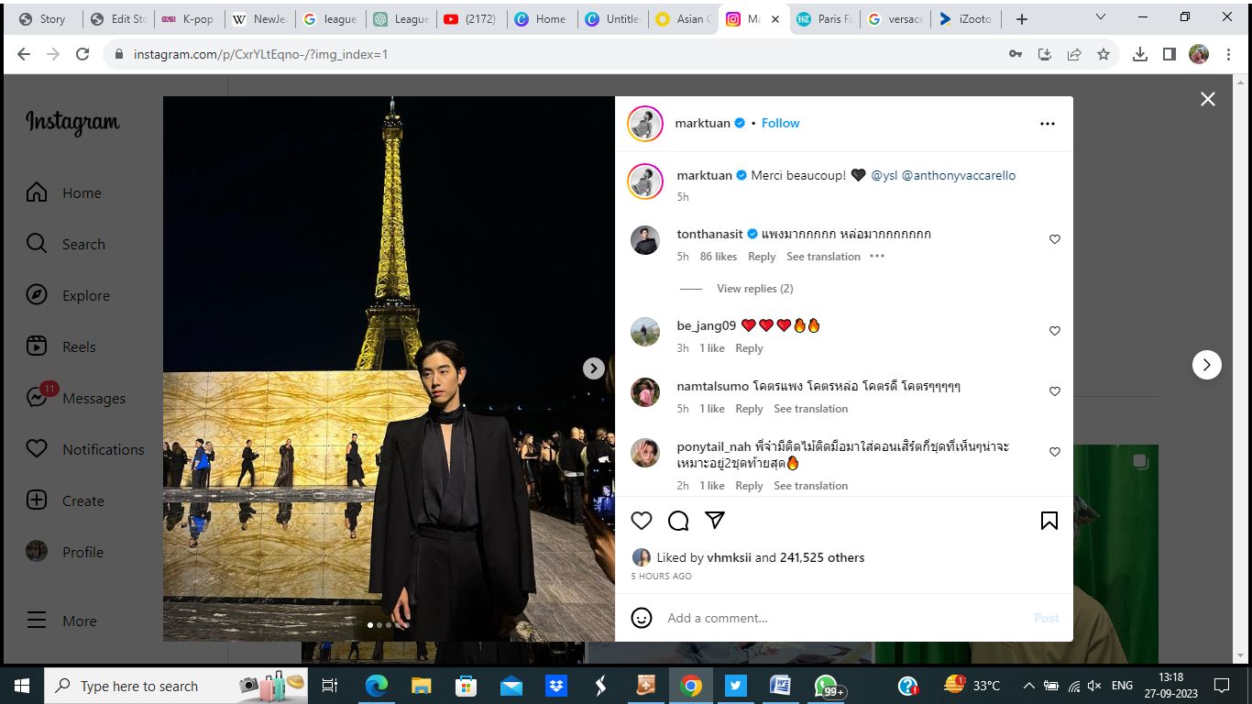Open the More menu in sidebar
The width and height of the screenshot is (1252, 704).
(x=61, y=621)
